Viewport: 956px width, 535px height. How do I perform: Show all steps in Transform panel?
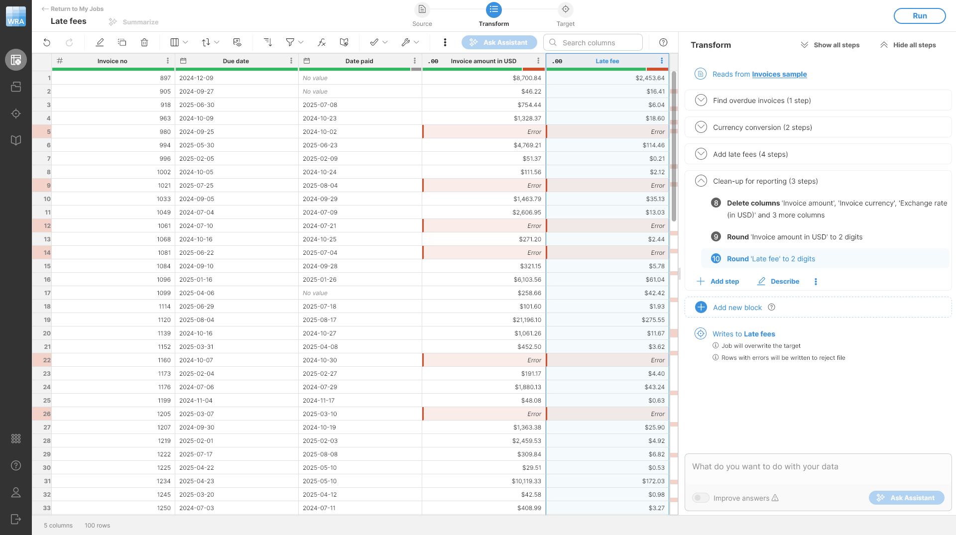point(830,45)
